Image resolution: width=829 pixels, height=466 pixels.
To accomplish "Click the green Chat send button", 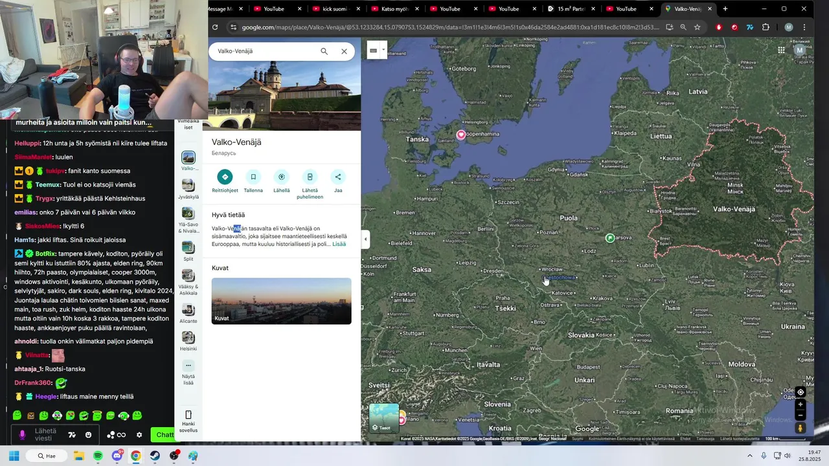I will pyautogui.click(x=163, y=435).
